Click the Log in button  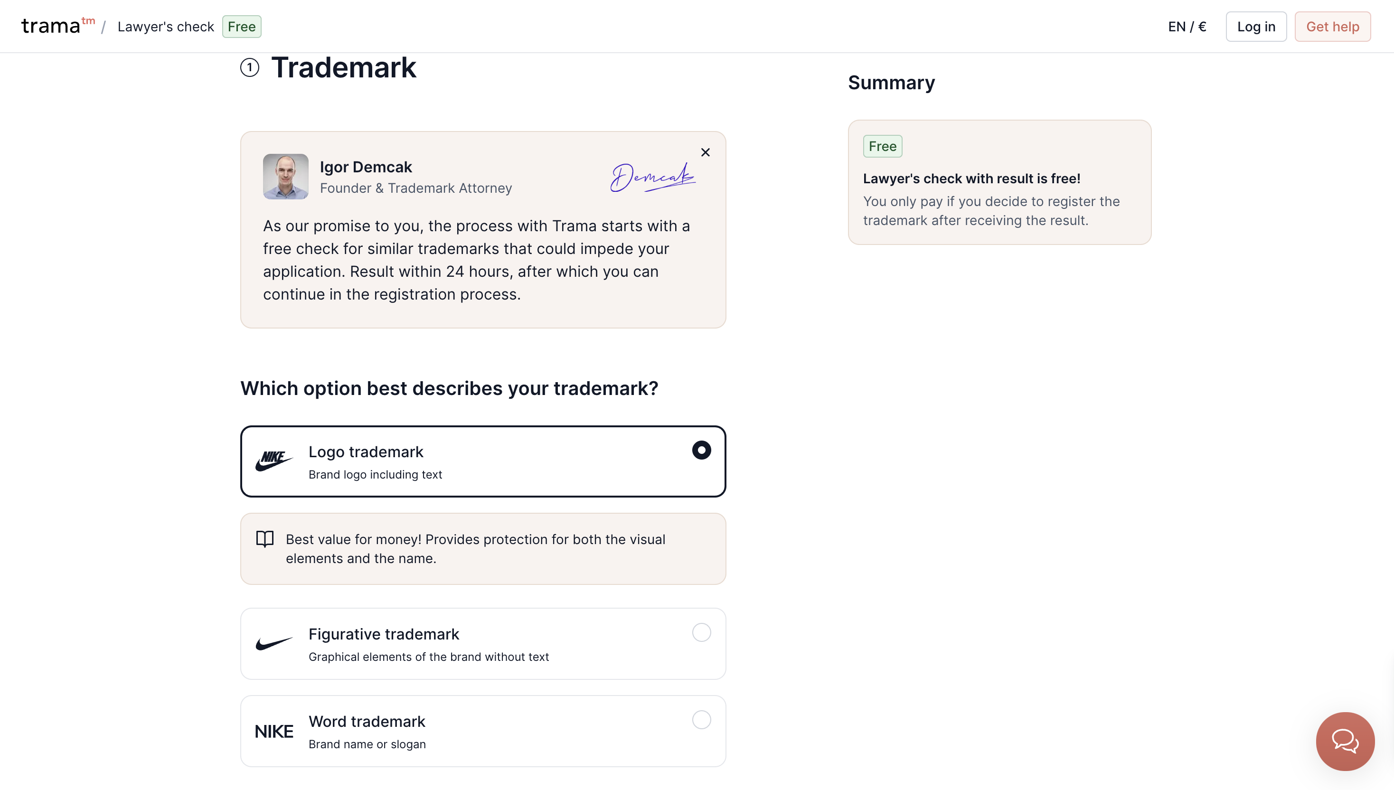click(x=1256, y=27)
